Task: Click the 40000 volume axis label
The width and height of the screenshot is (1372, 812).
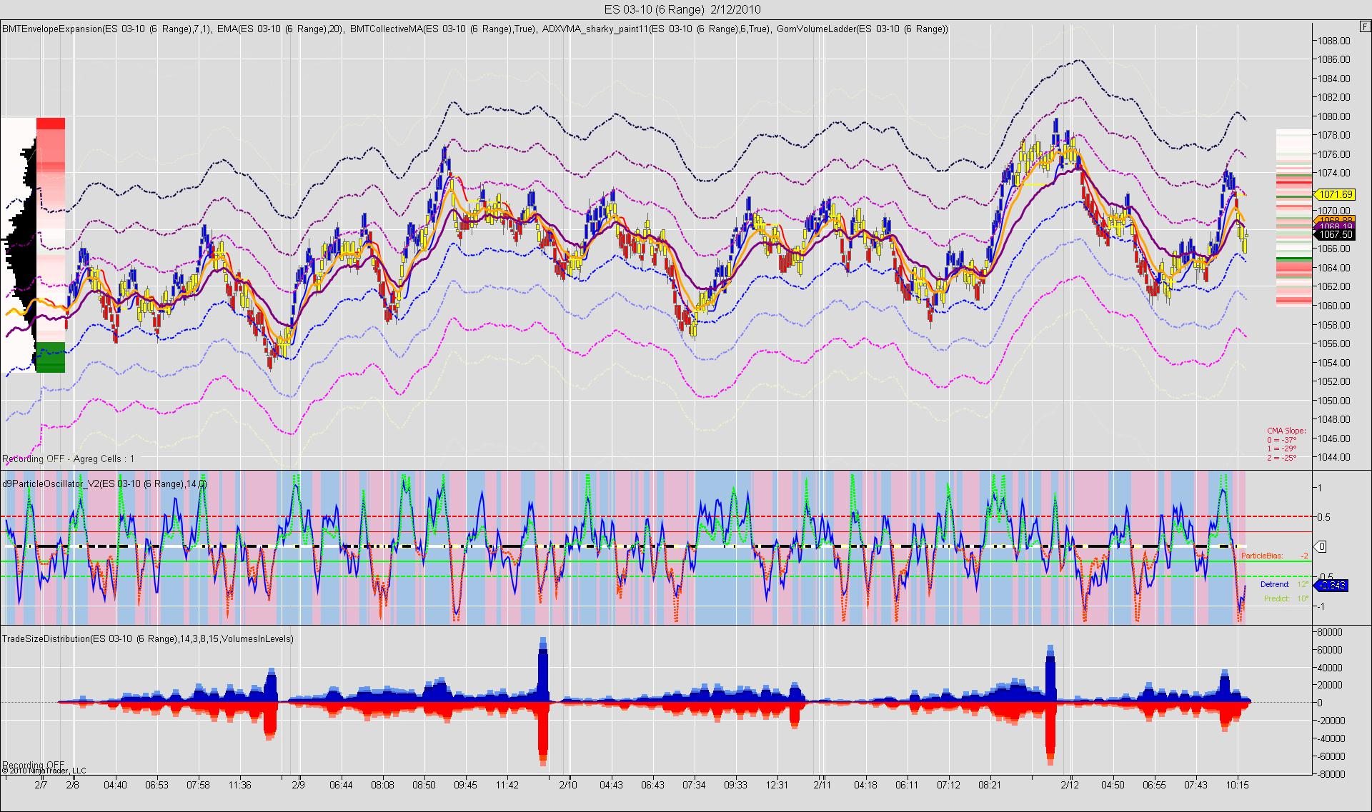Action: (1330, 668)
